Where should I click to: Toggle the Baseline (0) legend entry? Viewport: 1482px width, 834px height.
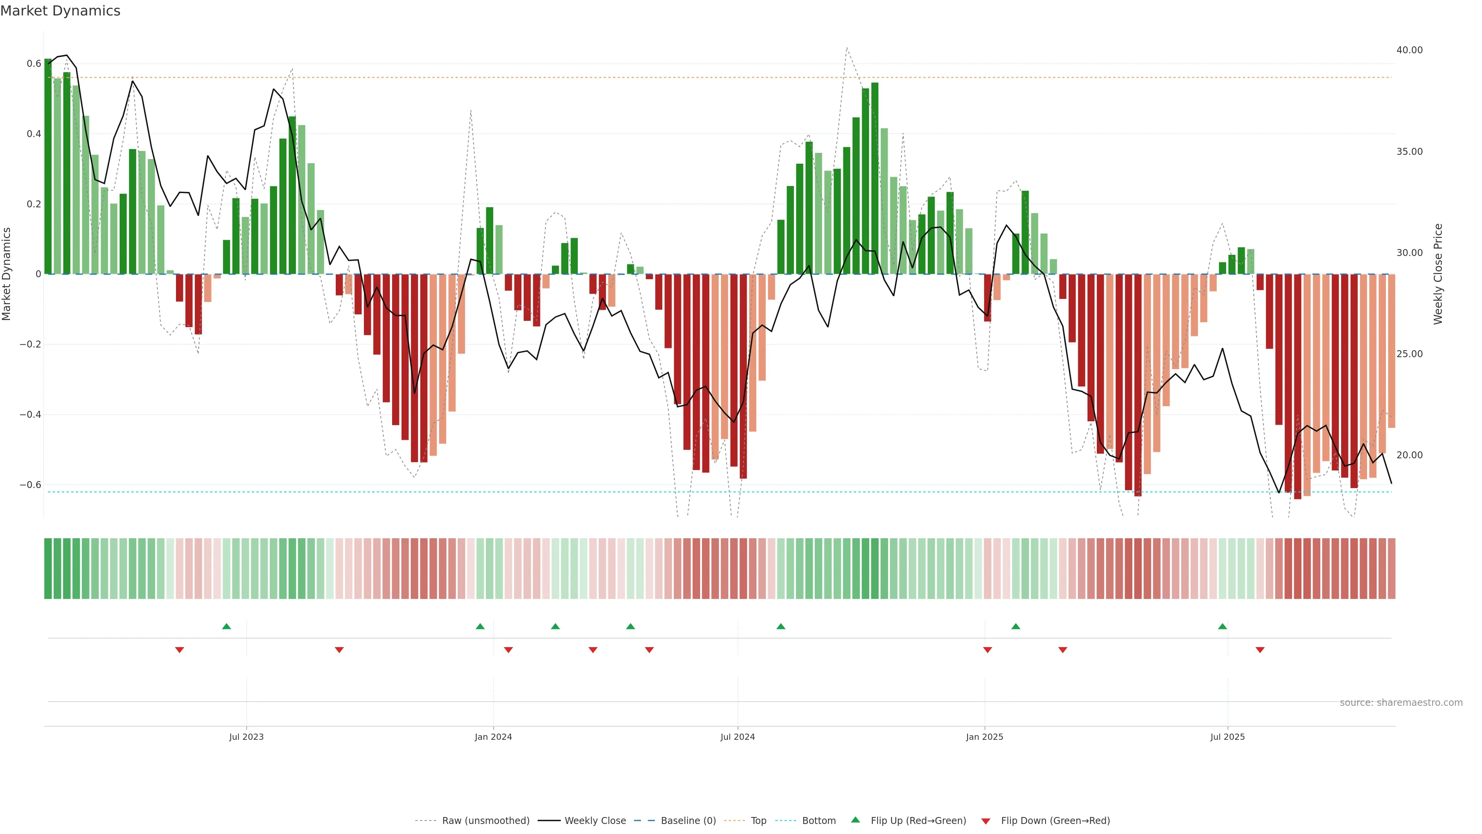click(688, 821)
